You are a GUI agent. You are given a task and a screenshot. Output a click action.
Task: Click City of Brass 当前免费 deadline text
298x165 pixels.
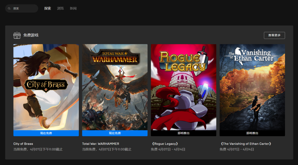(38, 150)
